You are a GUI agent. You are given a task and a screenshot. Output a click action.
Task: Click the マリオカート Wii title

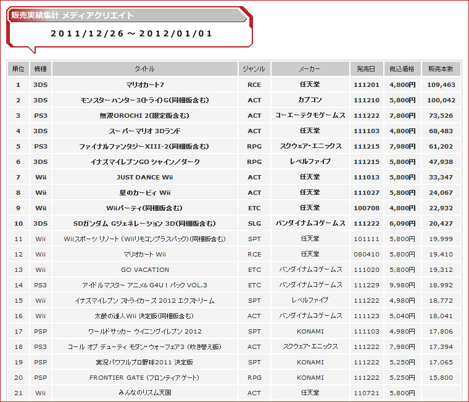[x=145, y=255]
